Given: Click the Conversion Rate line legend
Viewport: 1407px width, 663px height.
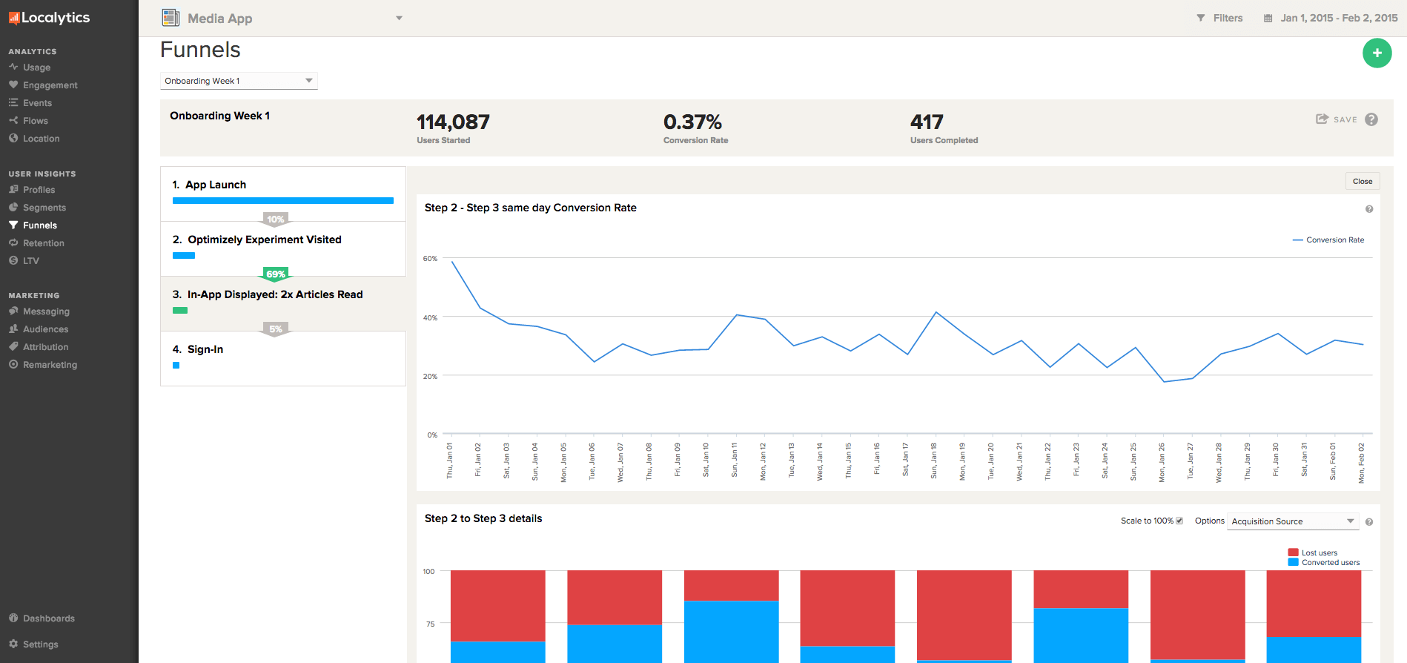Looking at the screenshot, I should [x=1328, y=240].
